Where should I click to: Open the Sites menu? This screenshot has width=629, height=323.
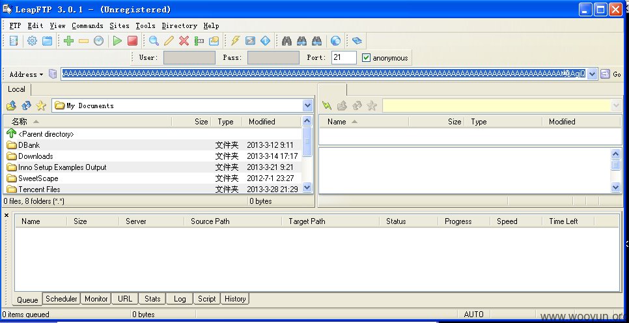119,25
